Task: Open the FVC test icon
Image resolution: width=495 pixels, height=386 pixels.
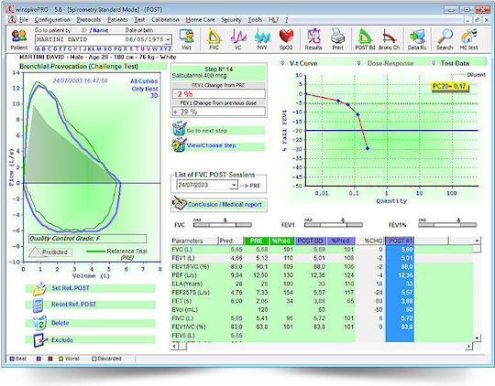Action: (x=214, y=39)
